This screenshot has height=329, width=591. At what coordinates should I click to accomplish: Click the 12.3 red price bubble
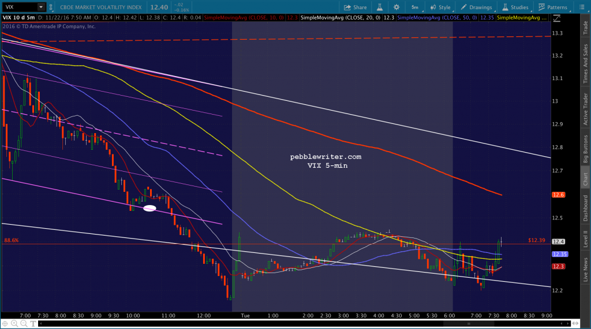[x=558, y=267]
